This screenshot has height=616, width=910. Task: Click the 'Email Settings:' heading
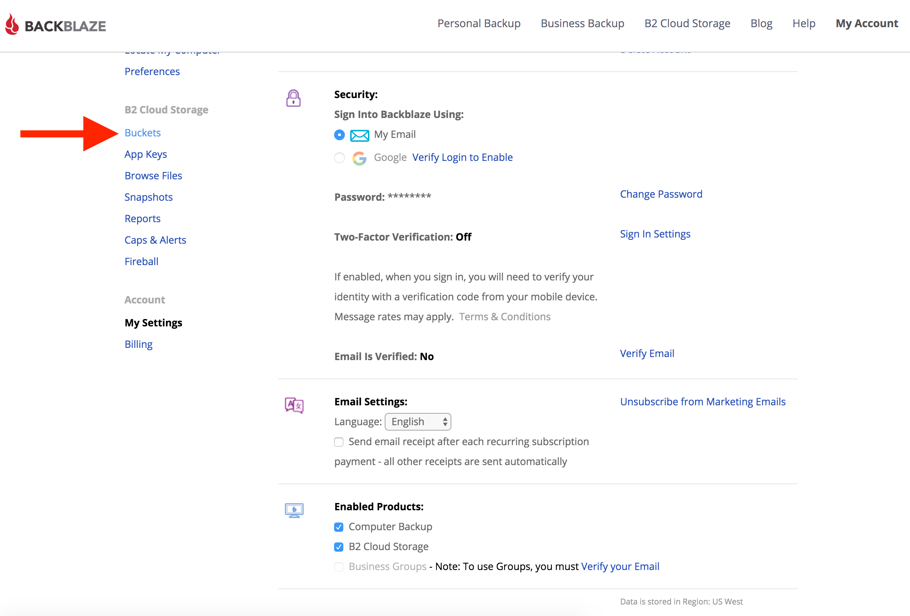tap(371, 401)
